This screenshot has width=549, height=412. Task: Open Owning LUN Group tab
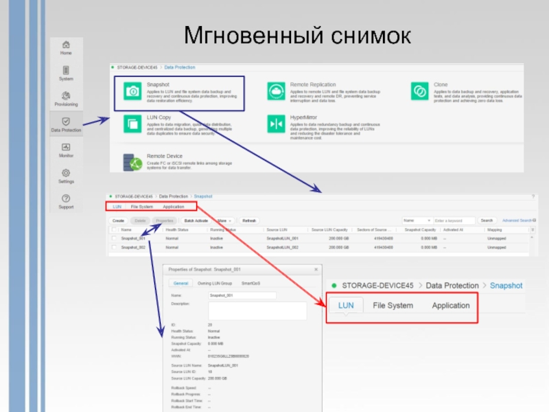(215, 283)
